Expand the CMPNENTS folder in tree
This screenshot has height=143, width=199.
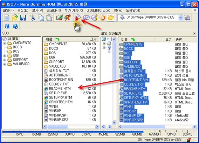5,43
